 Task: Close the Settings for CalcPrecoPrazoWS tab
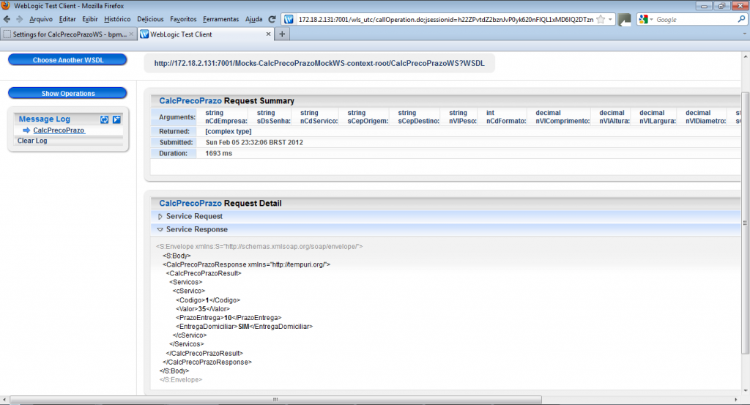(x=131, y=34)
